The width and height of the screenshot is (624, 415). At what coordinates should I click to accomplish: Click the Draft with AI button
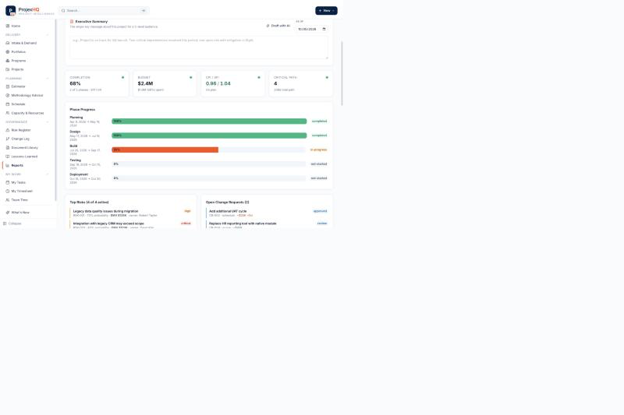click(x=278, y=26)
